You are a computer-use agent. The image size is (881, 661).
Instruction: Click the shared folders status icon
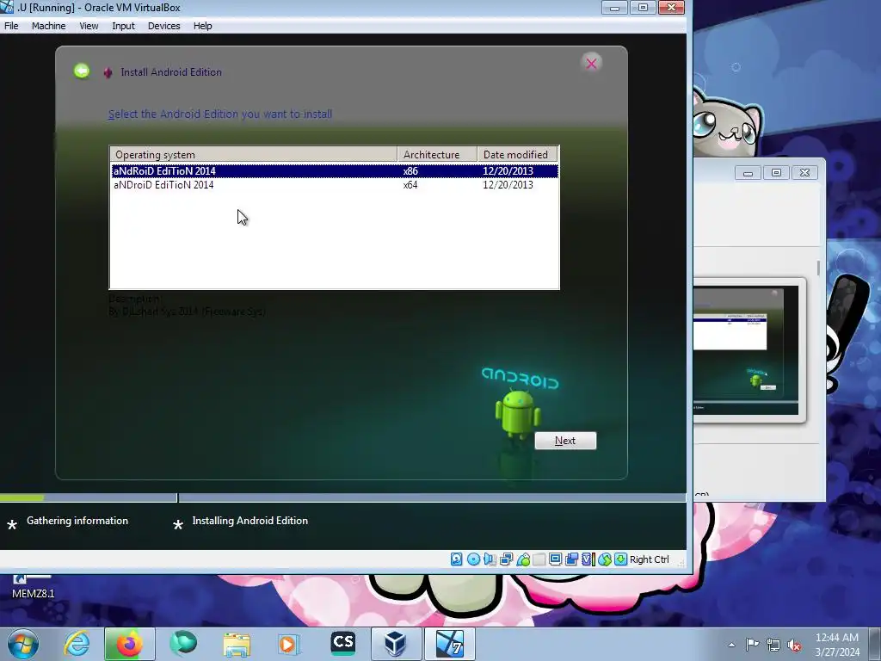click(539, 559)
